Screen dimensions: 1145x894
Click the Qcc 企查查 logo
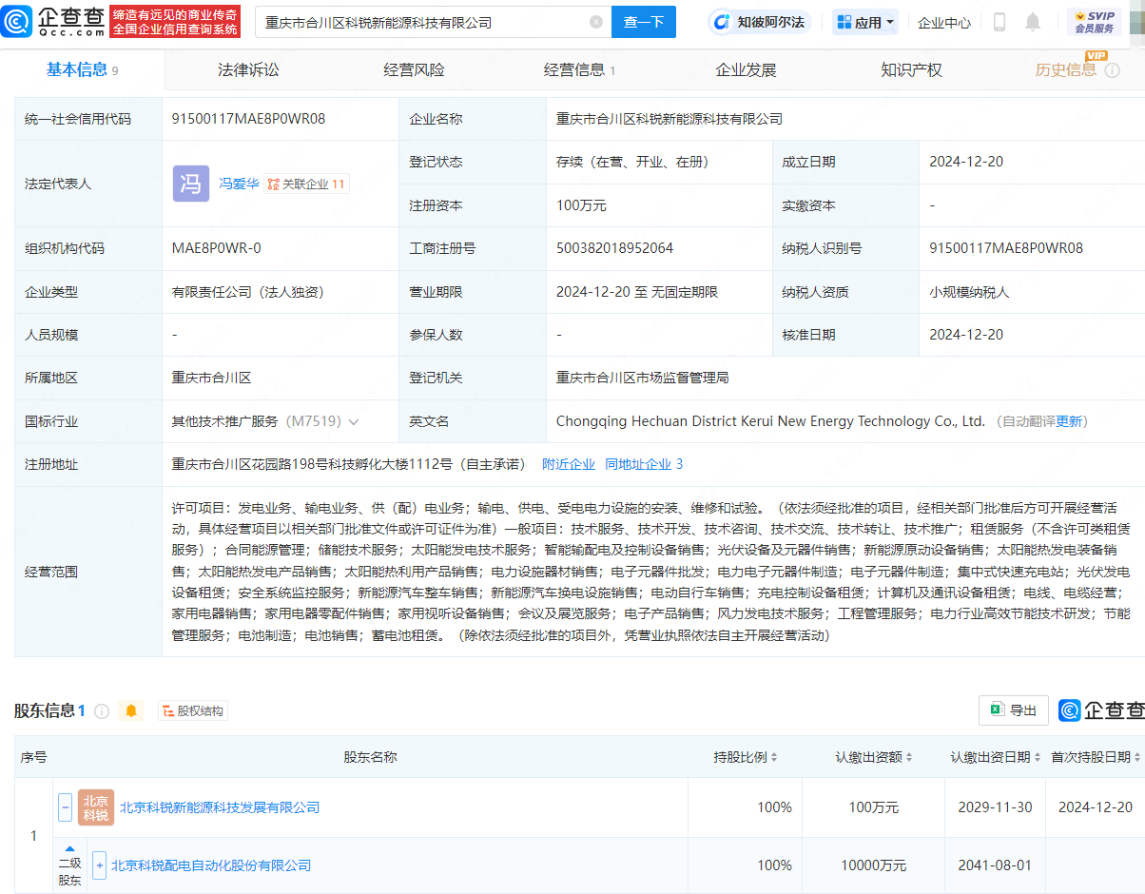53,21
